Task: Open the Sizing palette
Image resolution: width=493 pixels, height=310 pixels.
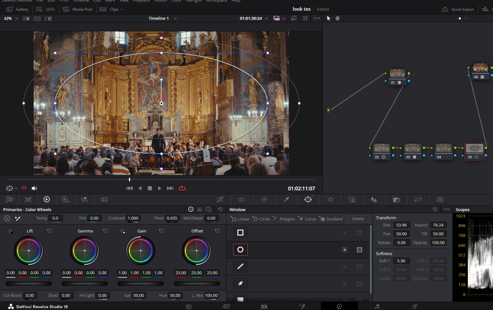Action: [x=418, y=199]
